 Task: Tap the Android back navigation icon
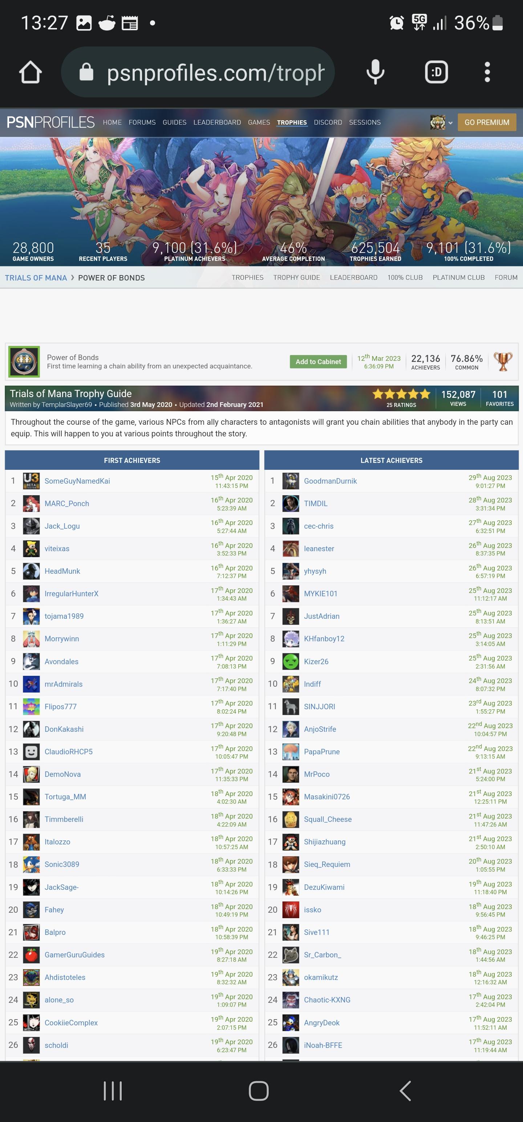(x=405, y=1091)
